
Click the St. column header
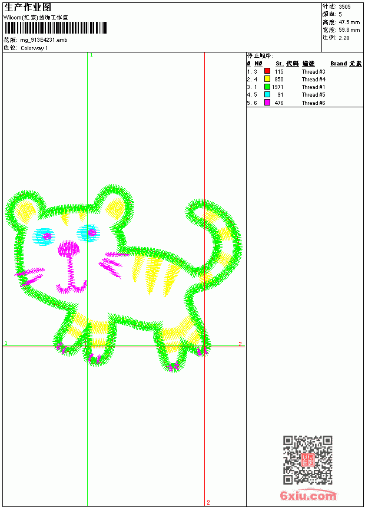[x=280, y=64]
